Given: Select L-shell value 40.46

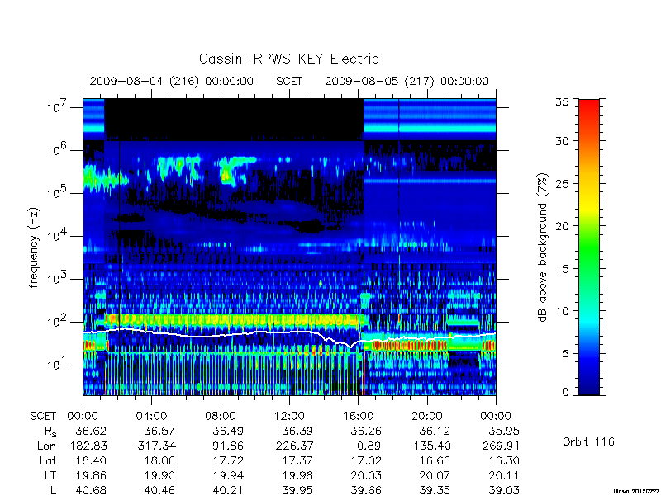Looking at the screenshot, I should 159,490.
